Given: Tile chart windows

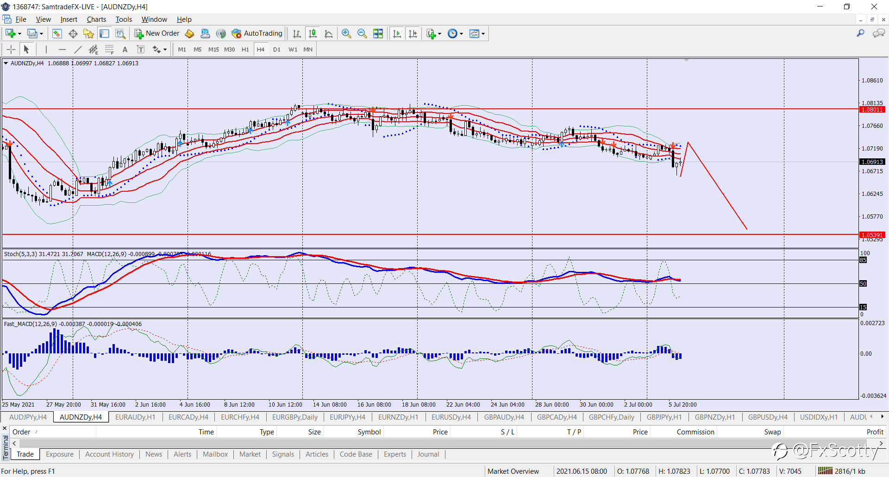Looking at the screenshot, I should click(x=378, y=33).
